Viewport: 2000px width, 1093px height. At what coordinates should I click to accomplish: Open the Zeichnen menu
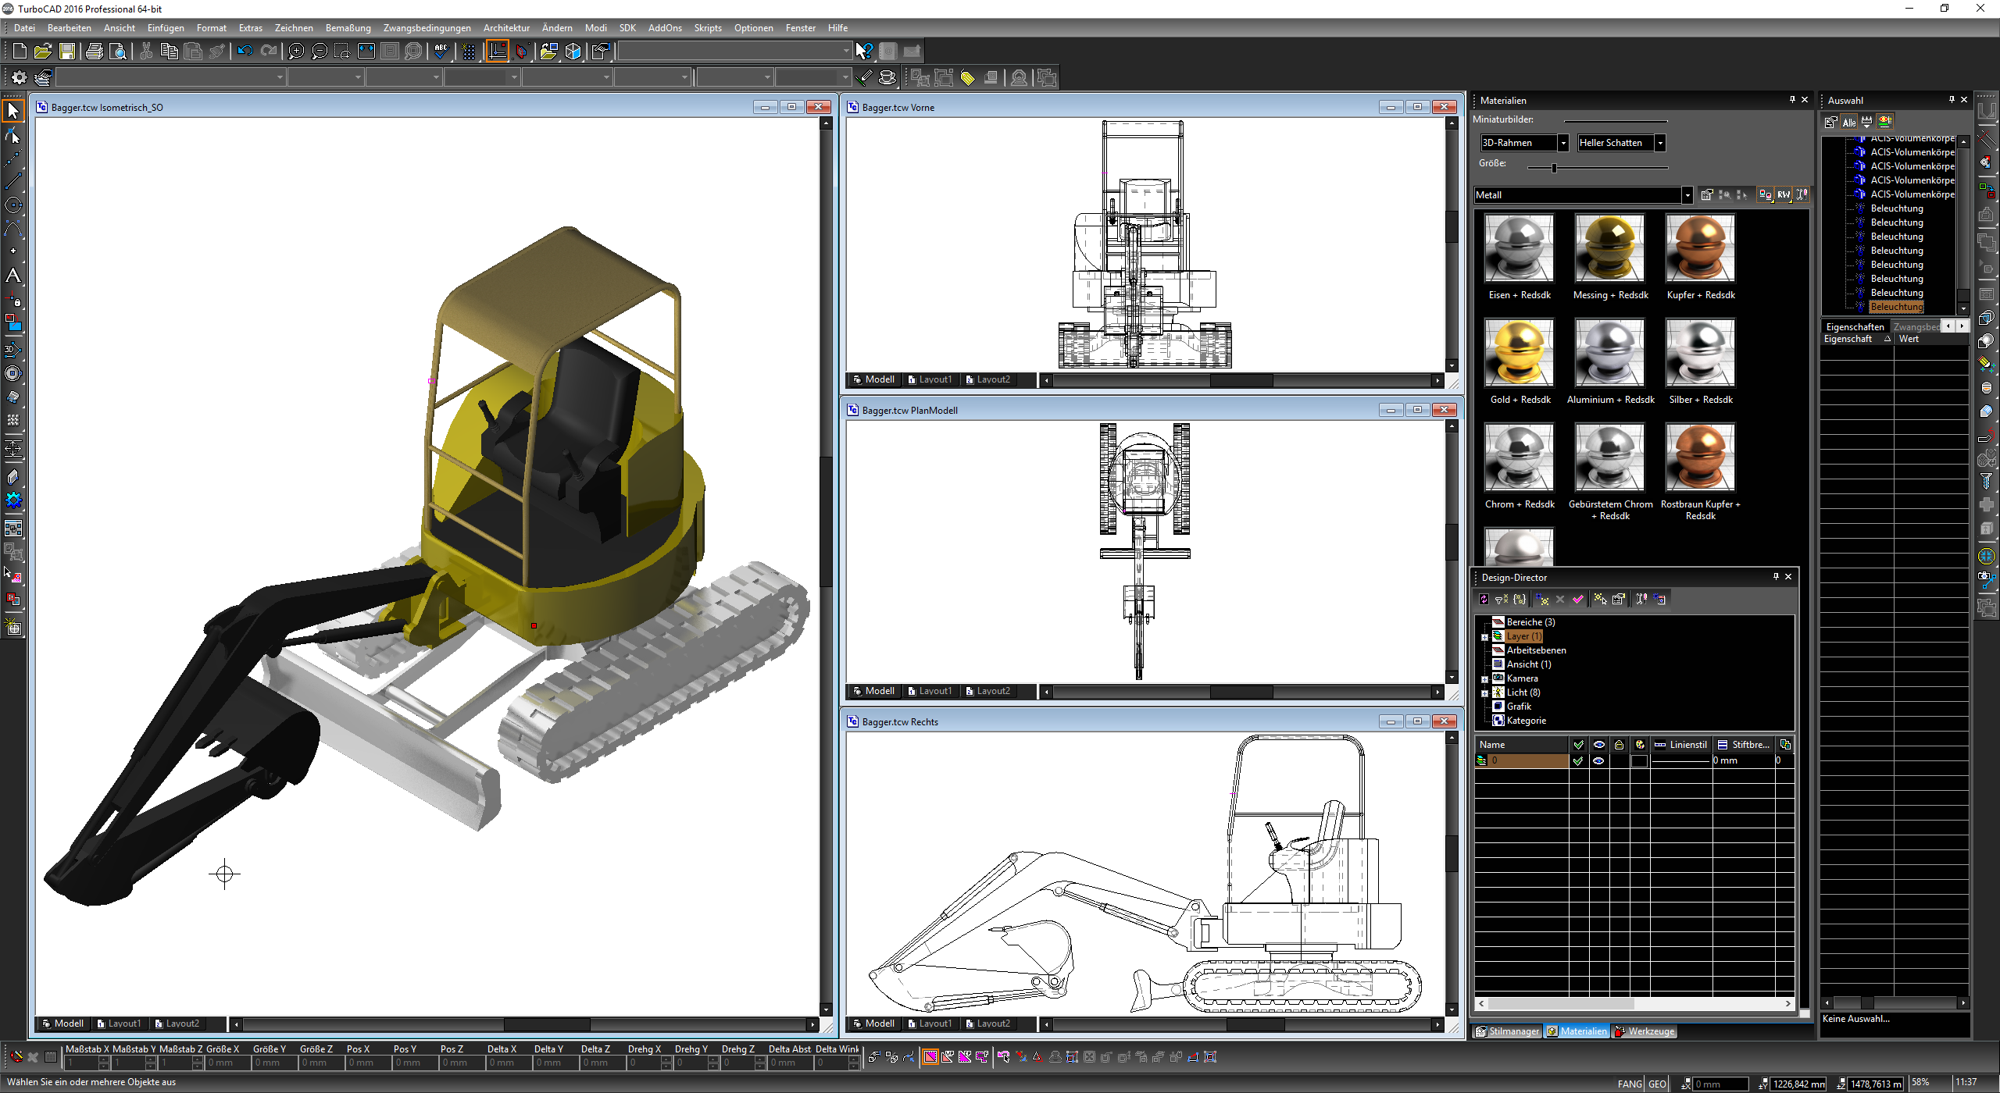pos(294,27)
